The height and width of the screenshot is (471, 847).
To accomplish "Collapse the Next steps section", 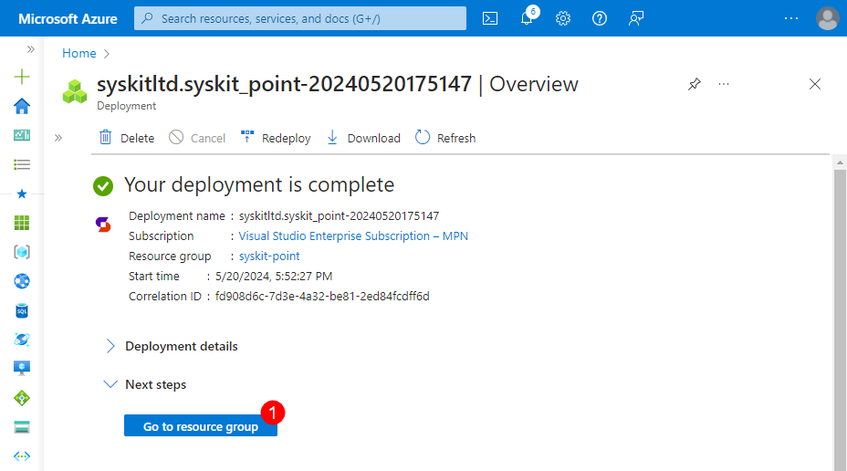I will [x=111, y=384].
